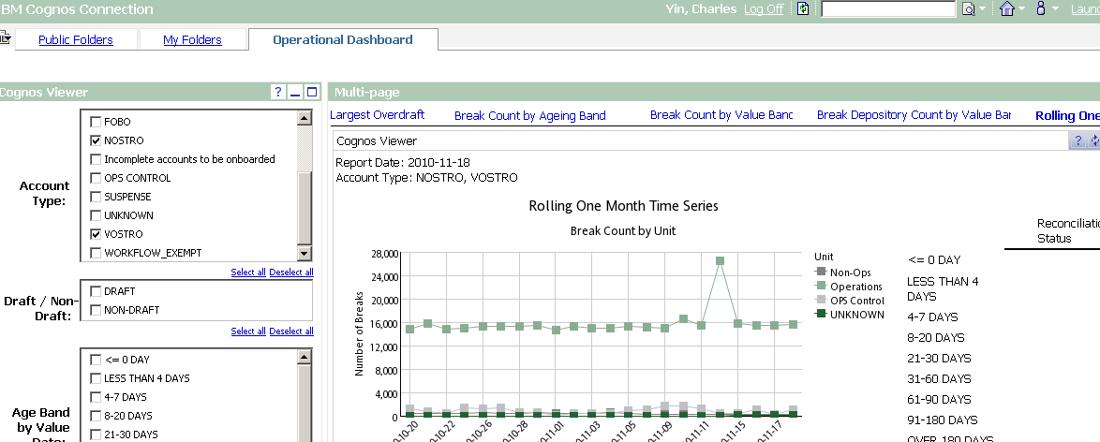This screenshot has height=442, width=1100.
Task: Click the OPS Control legend color swatch
Action: point(820,301)
